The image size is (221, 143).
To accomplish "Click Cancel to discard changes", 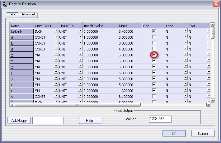I will [x=203, y=134].
